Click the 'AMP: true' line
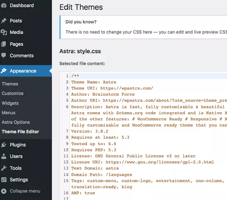Image resolution: width=227 pixels, height=200 pixels. tap(83, 193)
